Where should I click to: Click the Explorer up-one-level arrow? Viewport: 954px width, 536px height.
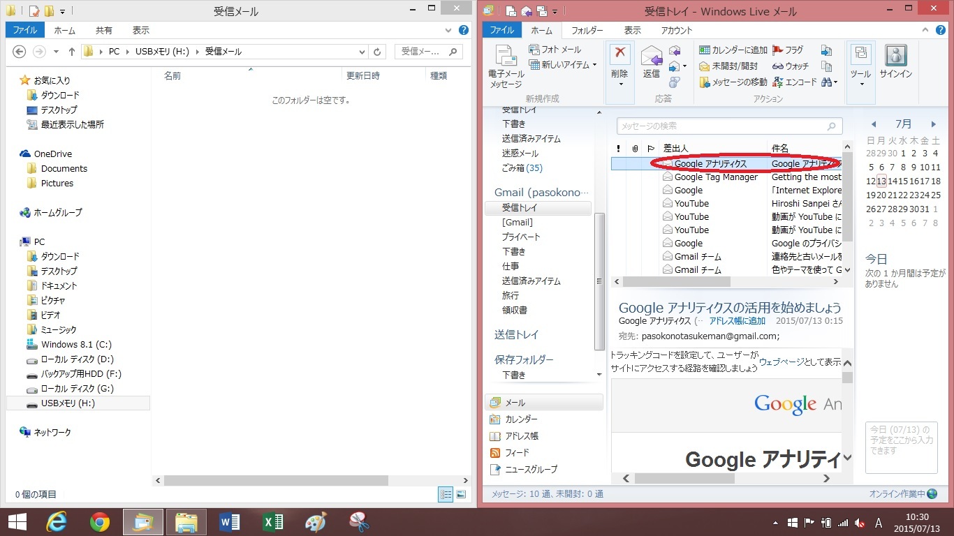[71, 52]
